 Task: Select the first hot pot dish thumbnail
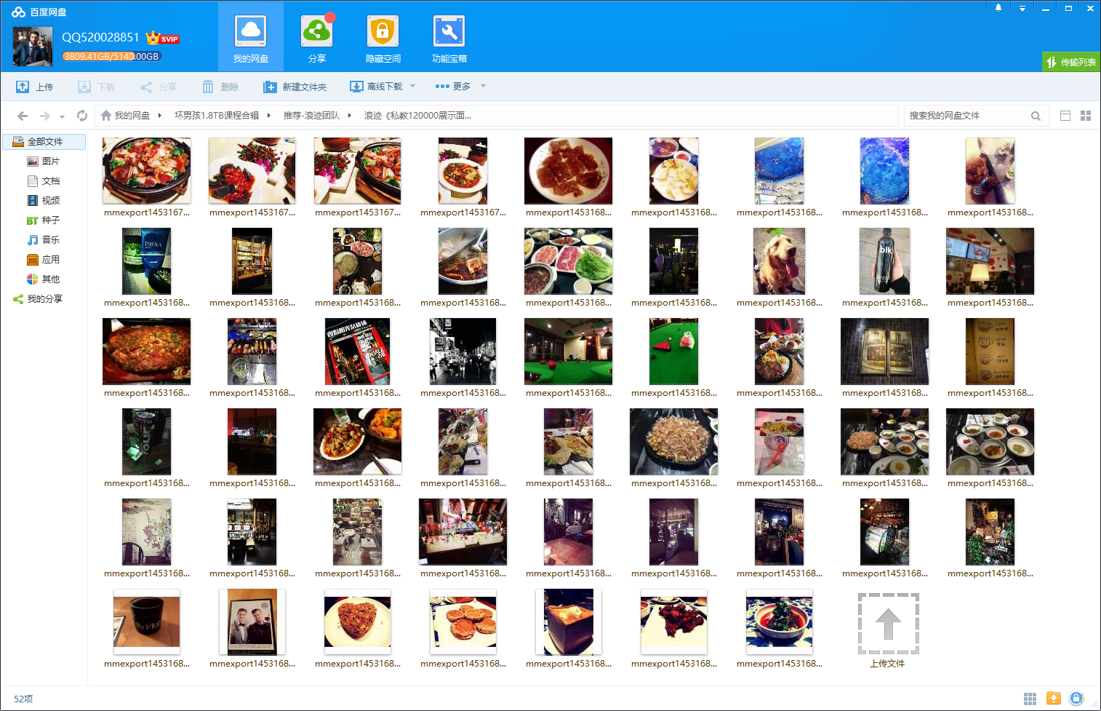(146, 171)
